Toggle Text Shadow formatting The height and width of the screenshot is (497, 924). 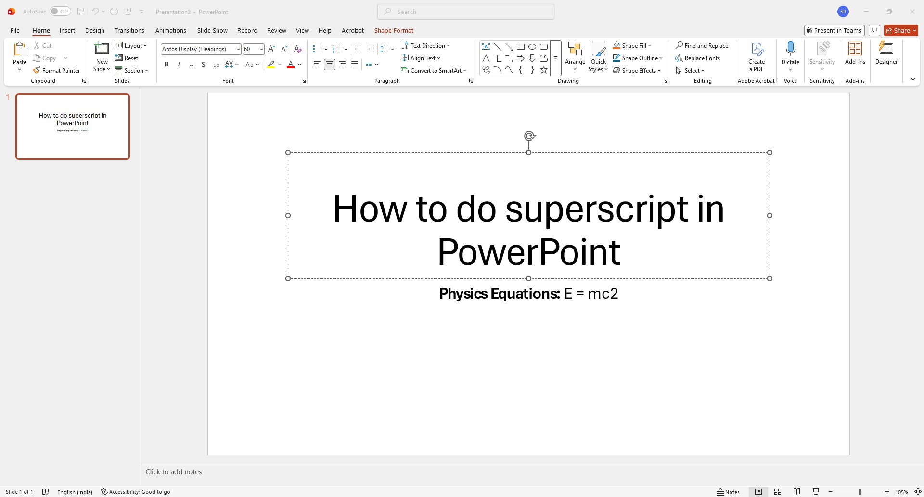tap(204, 64)
